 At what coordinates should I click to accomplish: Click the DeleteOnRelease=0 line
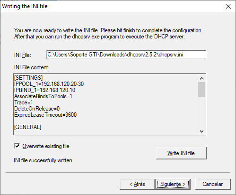[x=37, y=109]
